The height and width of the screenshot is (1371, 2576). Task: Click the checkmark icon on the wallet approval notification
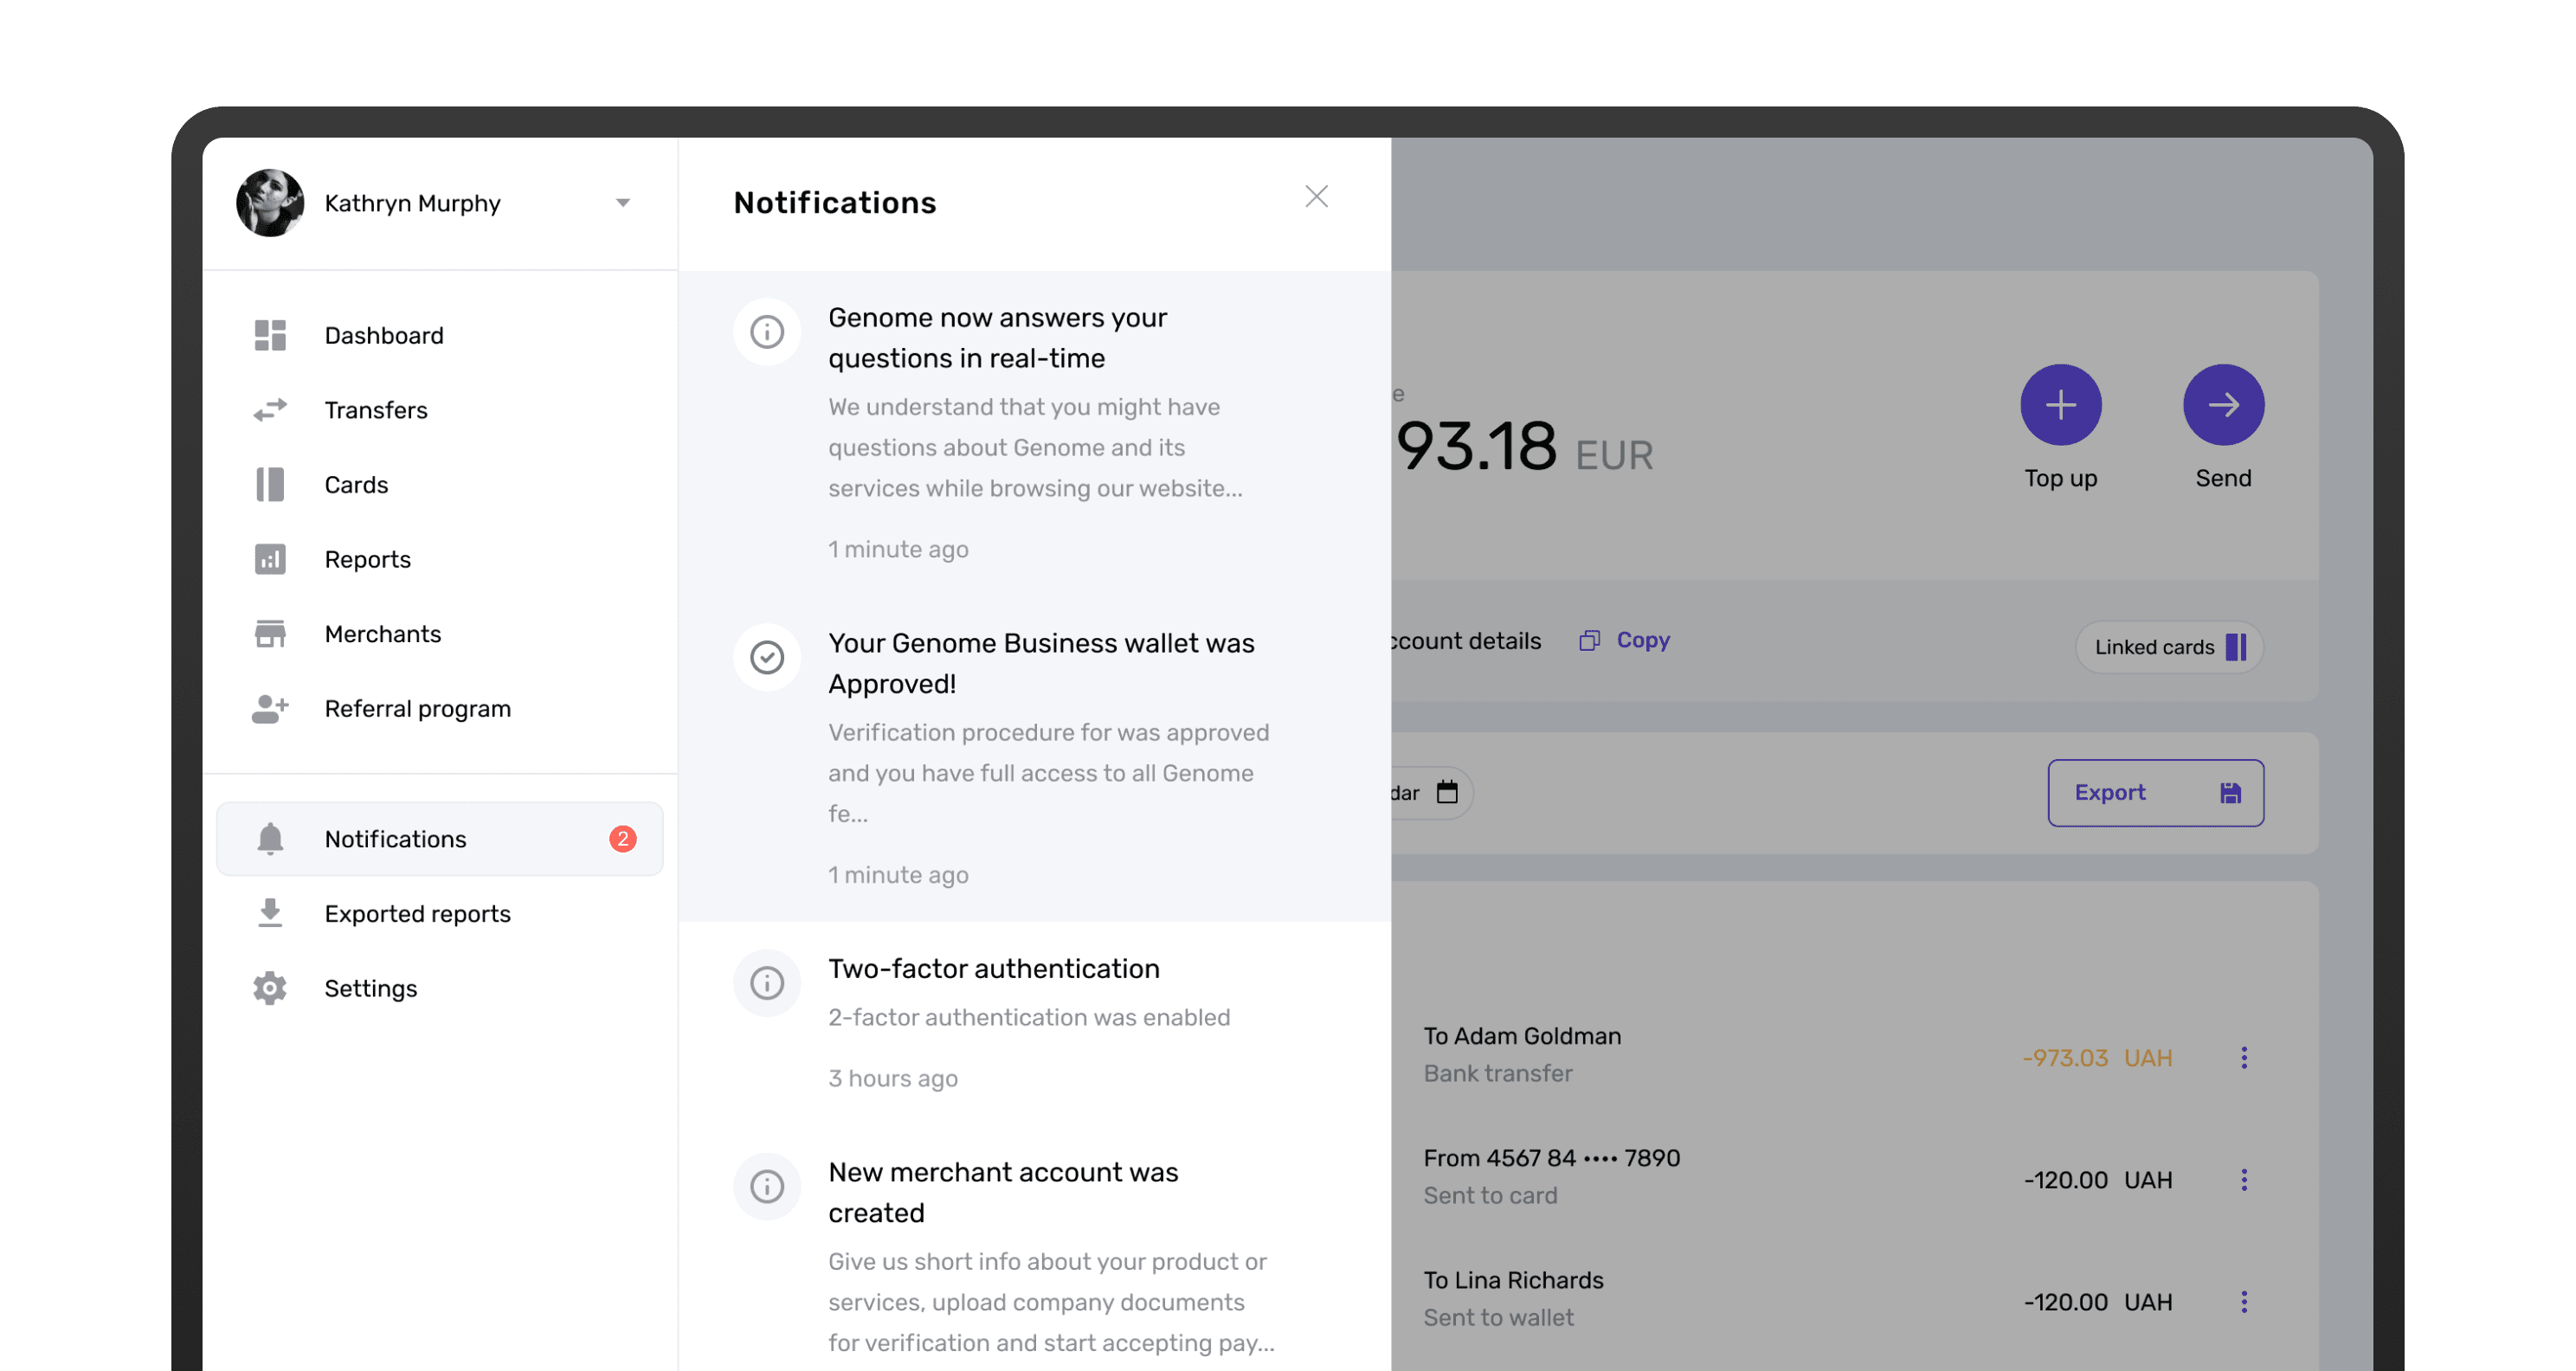click(x=766, y=657)
